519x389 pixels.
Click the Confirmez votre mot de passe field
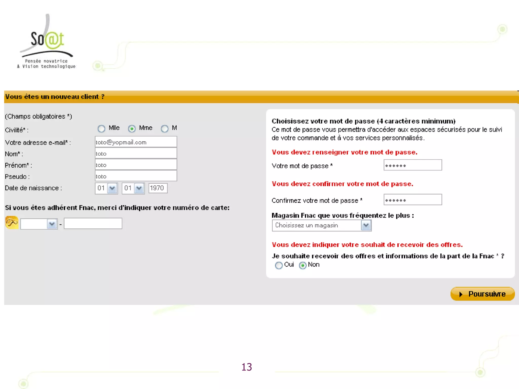coord(413,200)
